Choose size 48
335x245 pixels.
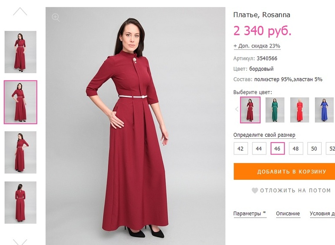296,148
